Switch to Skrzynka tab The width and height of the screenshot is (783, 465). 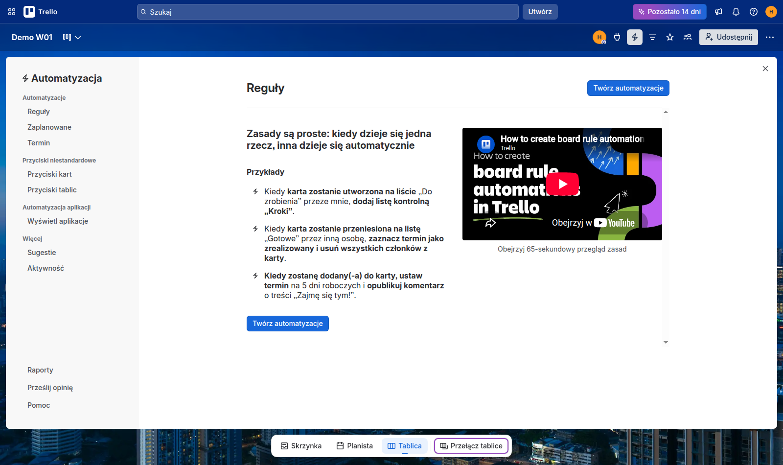pos(301,446)
